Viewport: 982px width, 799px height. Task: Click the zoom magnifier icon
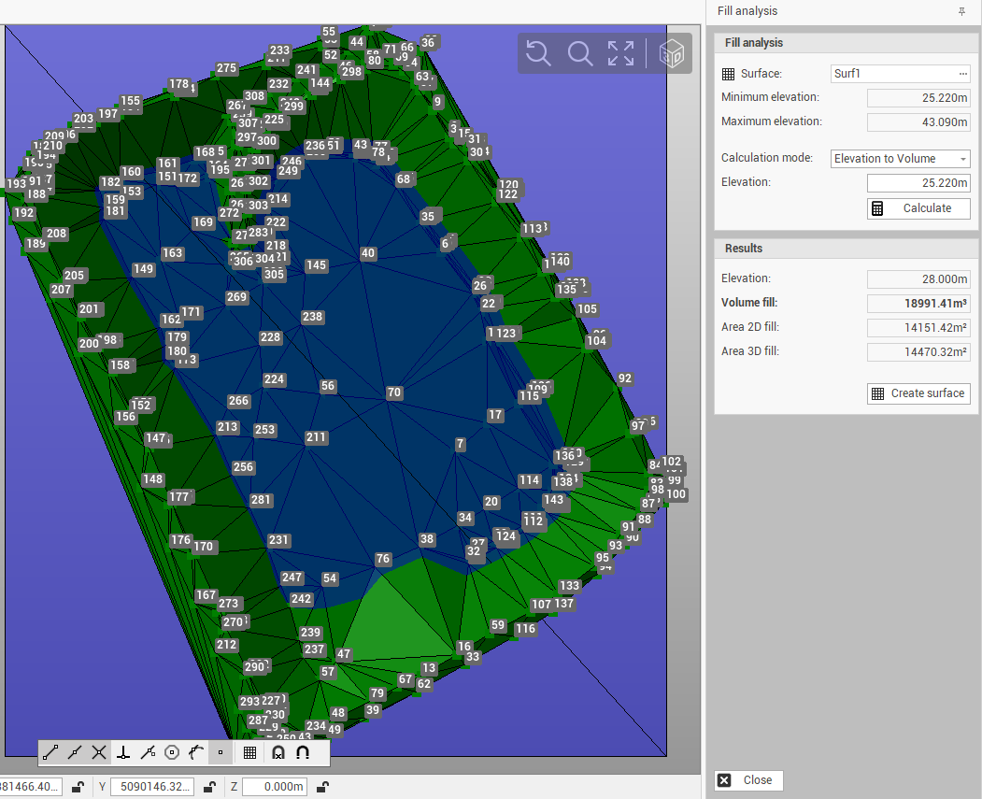[580, 53]
